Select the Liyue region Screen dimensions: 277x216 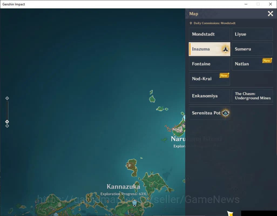252,34
